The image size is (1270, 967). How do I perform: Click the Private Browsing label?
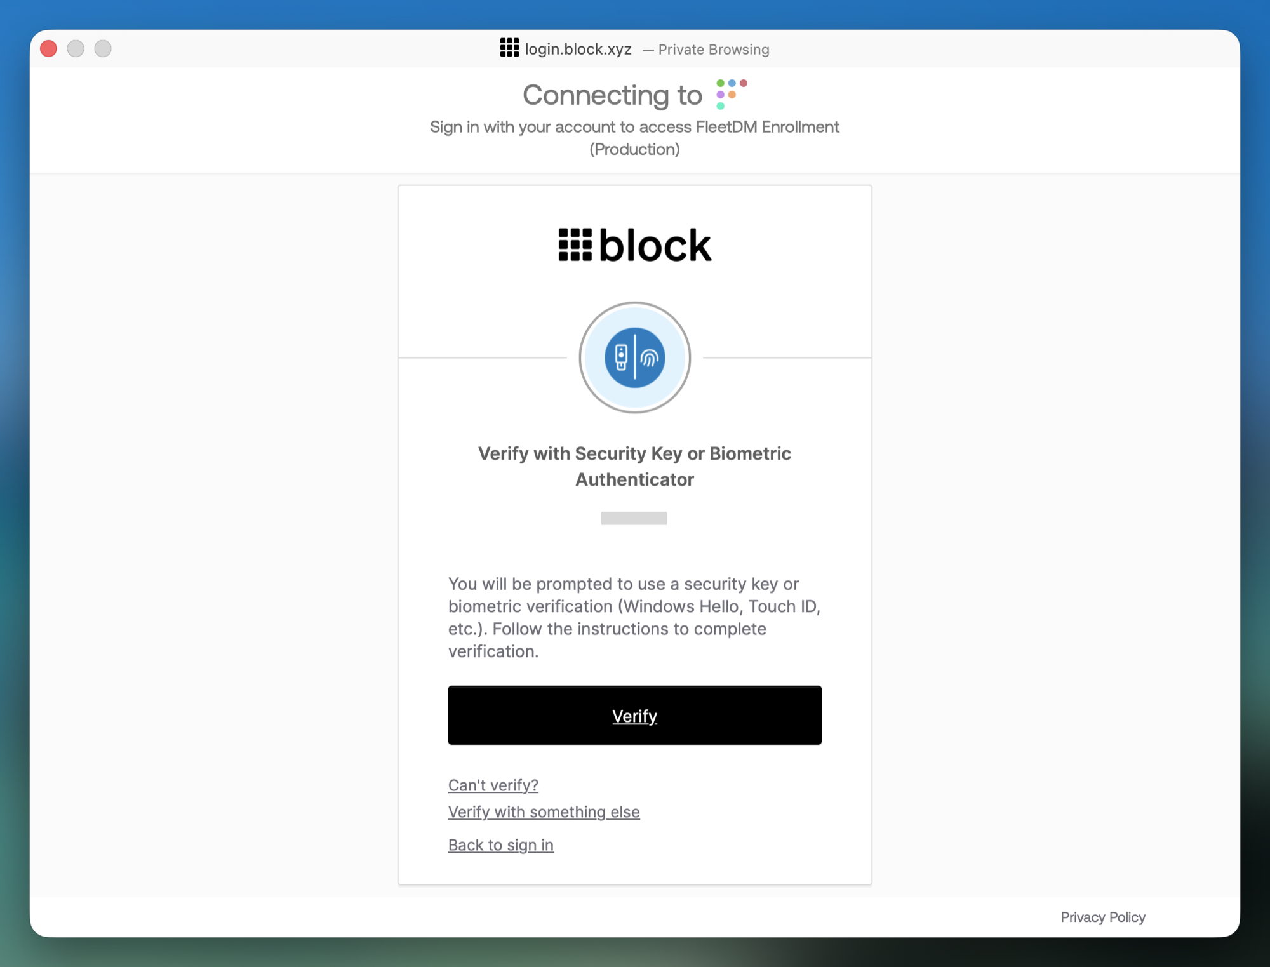[714, 50]
